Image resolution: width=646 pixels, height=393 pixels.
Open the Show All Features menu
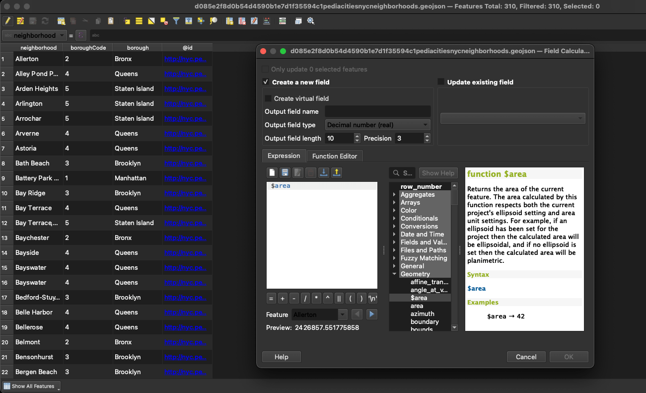[31, 386]
